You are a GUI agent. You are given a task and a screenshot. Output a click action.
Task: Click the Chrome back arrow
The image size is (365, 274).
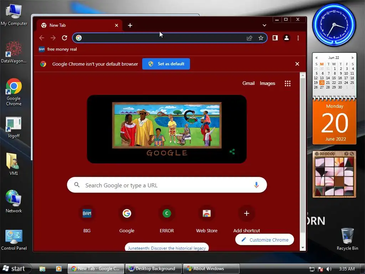coord(42,38)
